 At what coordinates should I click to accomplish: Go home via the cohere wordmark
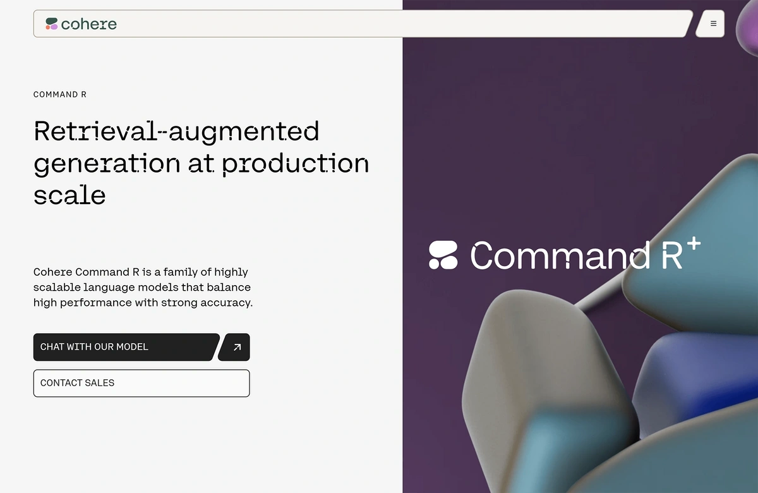(89, 25)
